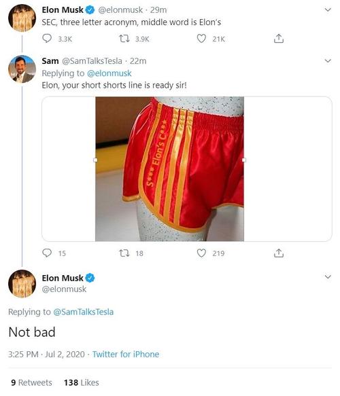This screenshot has height=396, width=340.
Task: Open Sam's profile picture
Action: [22, 69]
